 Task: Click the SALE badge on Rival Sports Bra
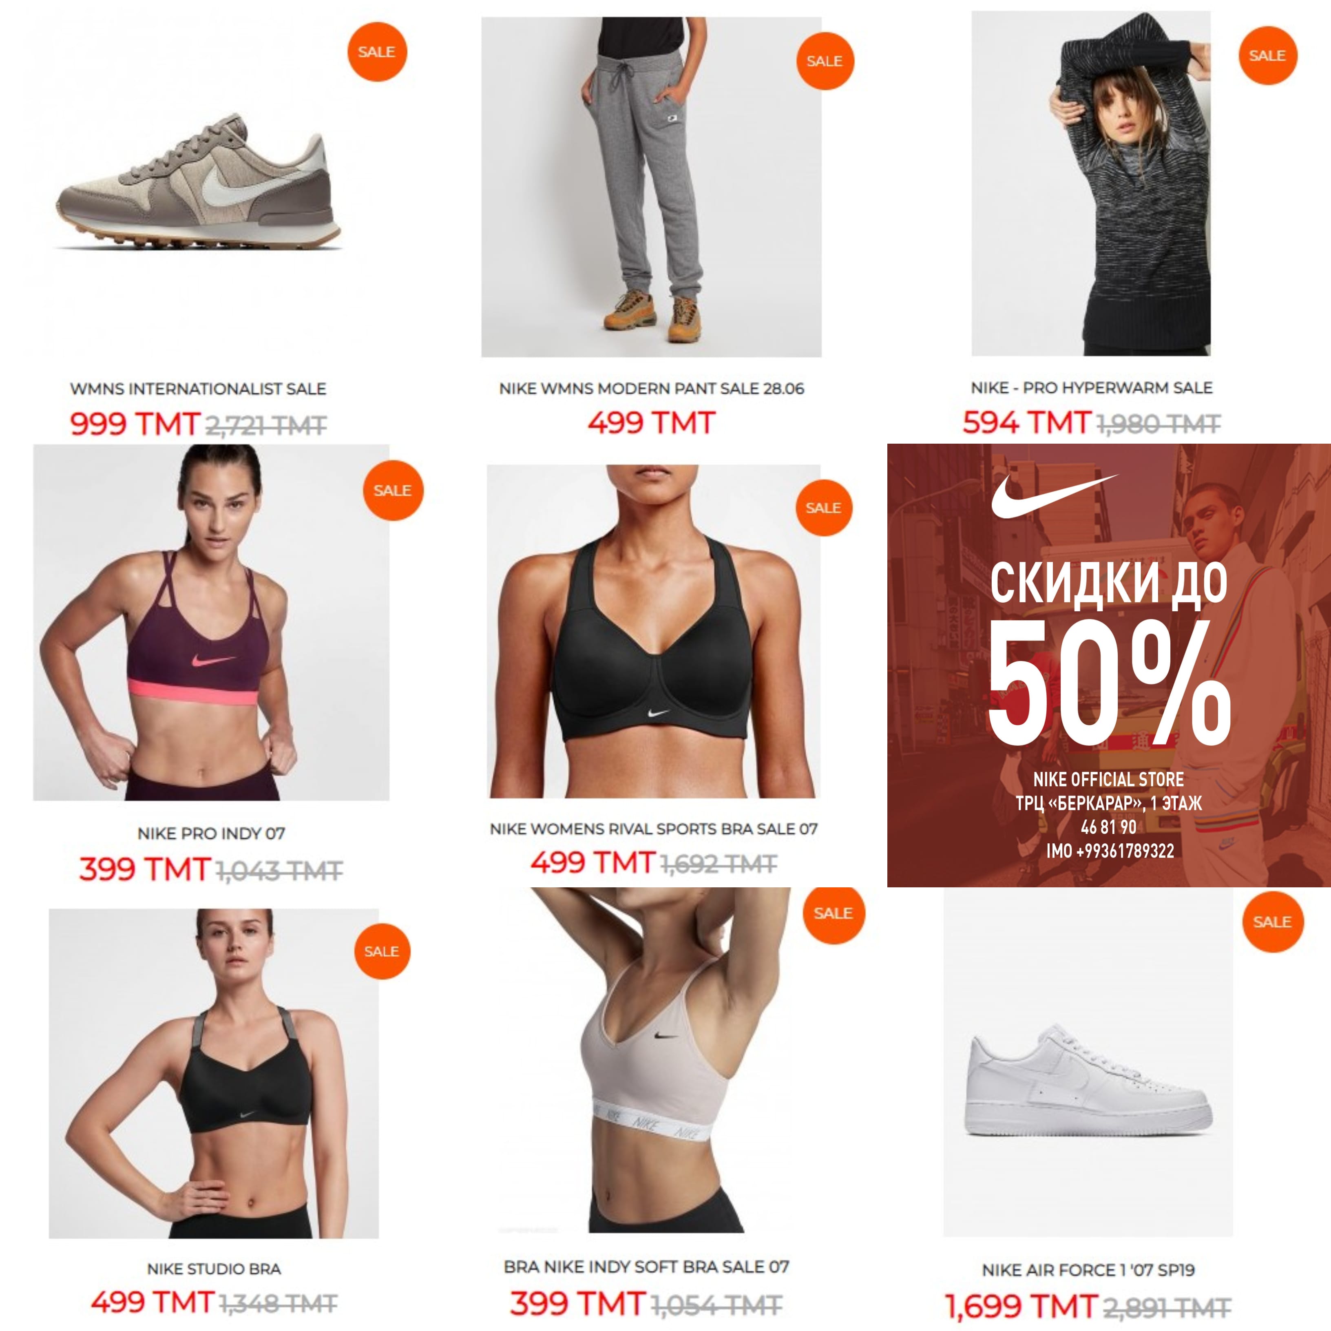[823, 508]
